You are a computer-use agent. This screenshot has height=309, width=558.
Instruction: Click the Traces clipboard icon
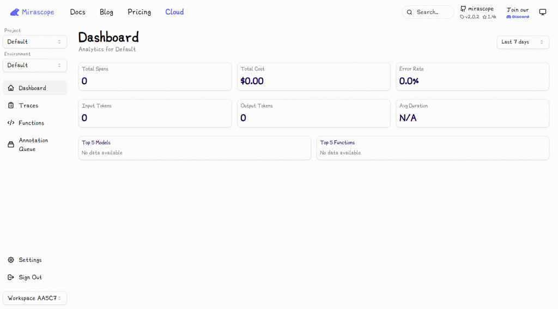click(x=11, y=105)
